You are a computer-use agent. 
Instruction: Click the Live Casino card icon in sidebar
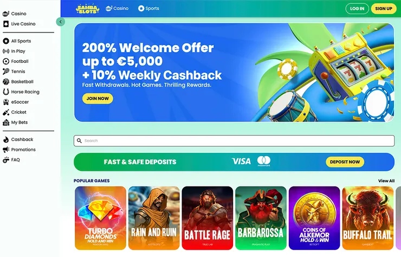[6, 24]
